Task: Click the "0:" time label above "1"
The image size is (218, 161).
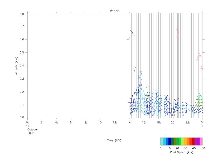Action: (x=202, y=123)
